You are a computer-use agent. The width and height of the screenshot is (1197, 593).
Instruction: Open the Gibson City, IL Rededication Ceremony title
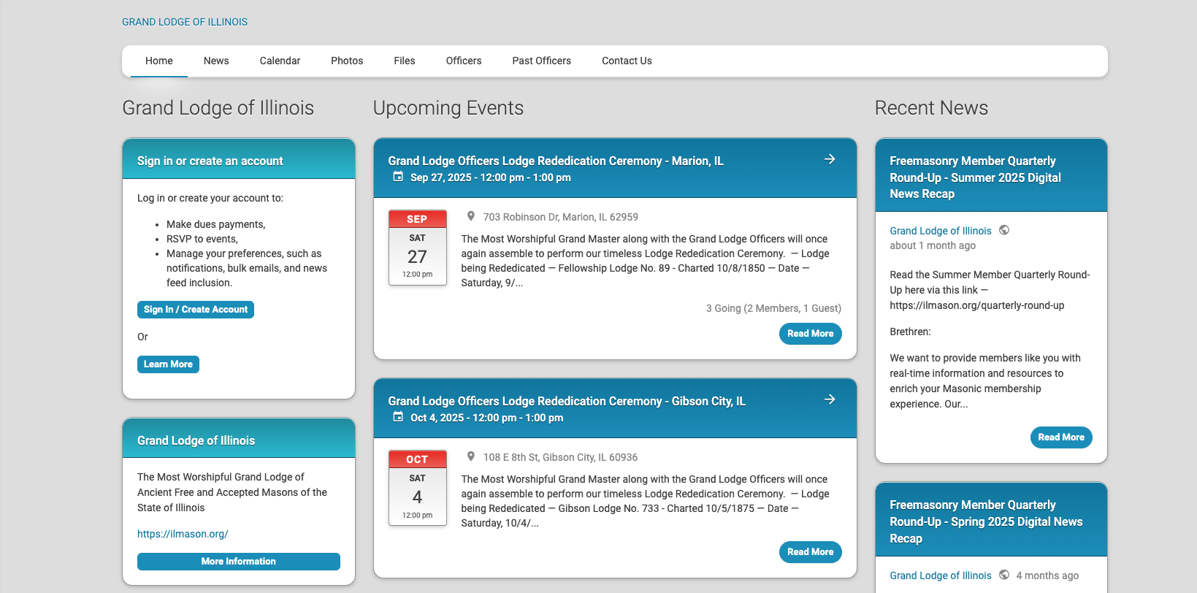pos(567,401)
